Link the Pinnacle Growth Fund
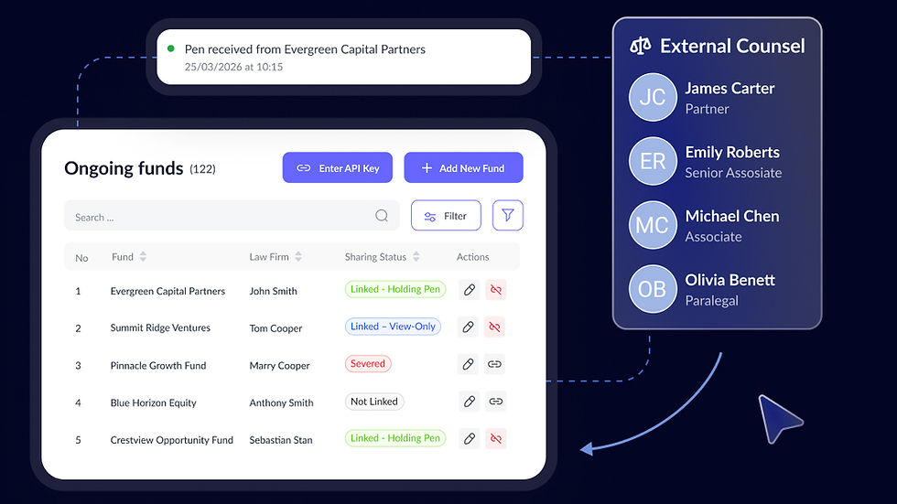This screenshot has width=897, height=504. click(494, 364)
